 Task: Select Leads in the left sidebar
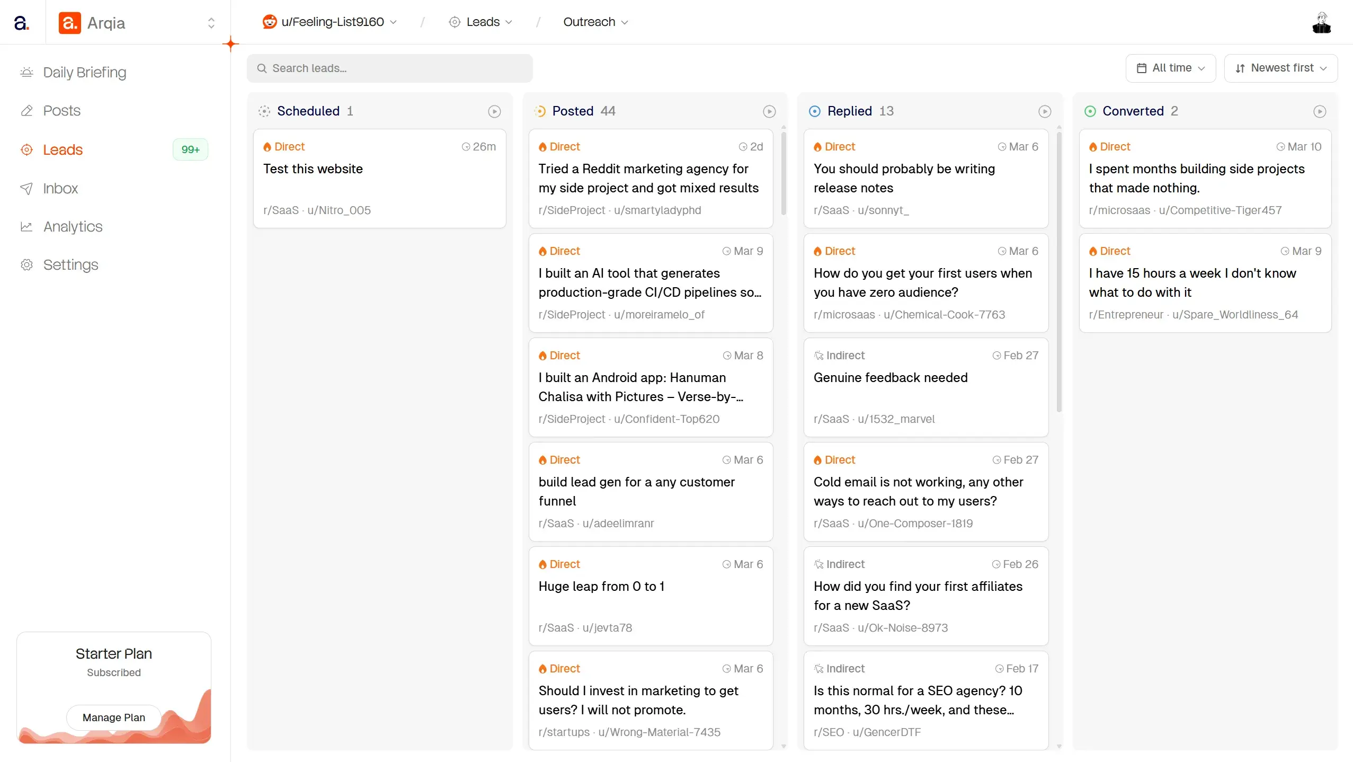tap(63, 149)
